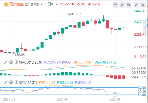148x103 pixels.
Task: Click the 66.19 RSI axis value
Action: (142, 92)
